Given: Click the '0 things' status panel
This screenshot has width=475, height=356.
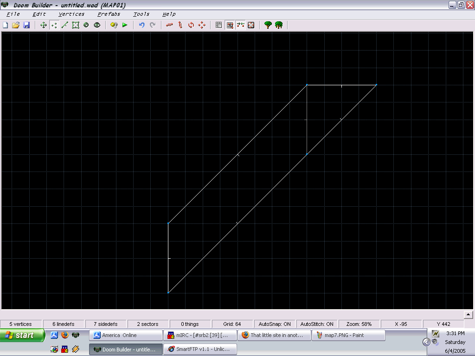Looking at the screenshot, I should [190, 324].
